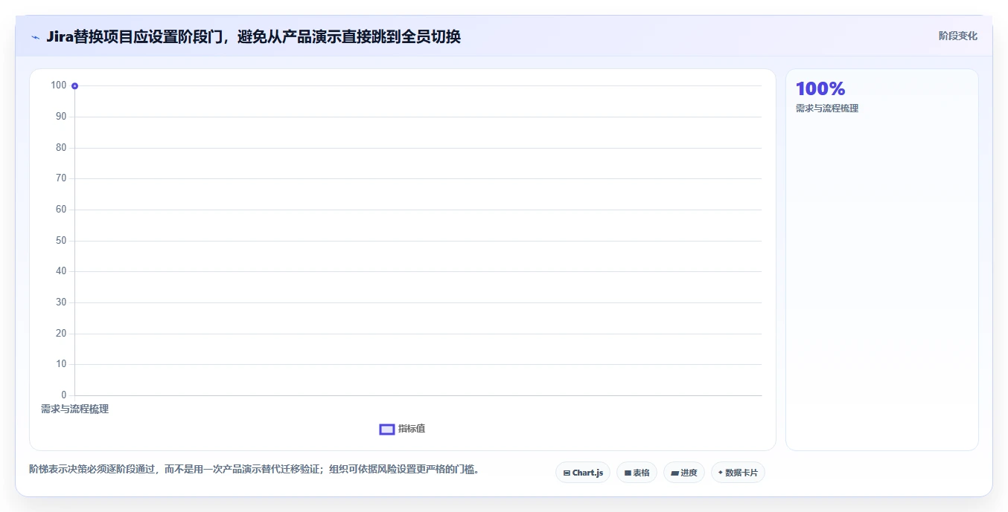Click the 指标值 legend color box
The width and height of the screenshot is (1008, 512).
point(387,429)
